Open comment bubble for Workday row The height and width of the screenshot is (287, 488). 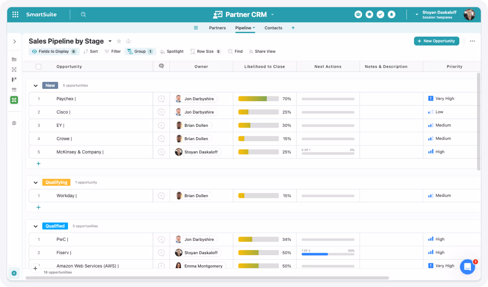click(x=161, y=196)
